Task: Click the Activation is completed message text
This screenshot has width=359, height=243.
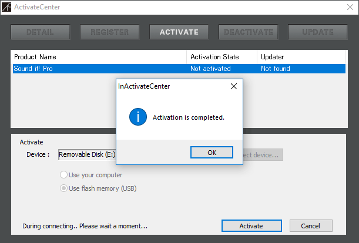Action: pyautogui.click(x=189, y=117)
